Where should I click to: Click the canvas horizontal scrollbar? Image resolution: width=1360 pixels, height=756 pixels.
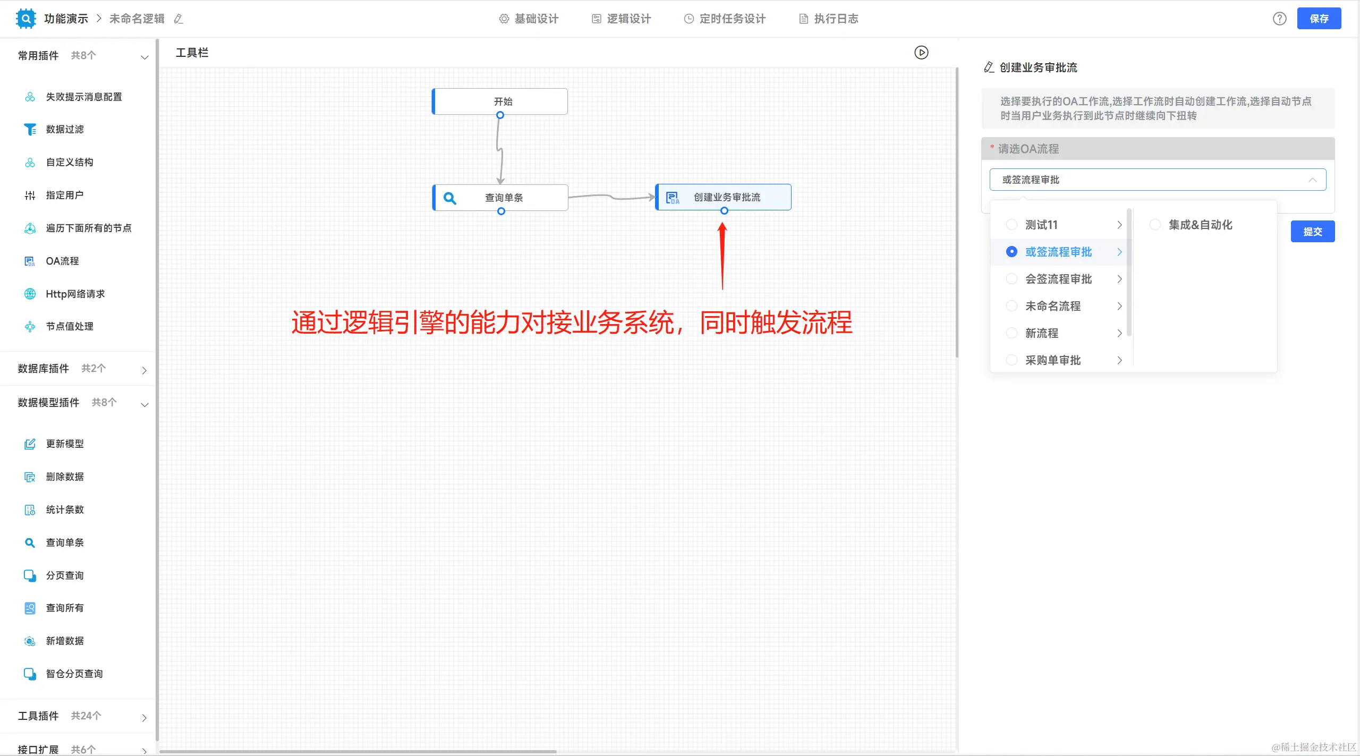tap(358, 752)
